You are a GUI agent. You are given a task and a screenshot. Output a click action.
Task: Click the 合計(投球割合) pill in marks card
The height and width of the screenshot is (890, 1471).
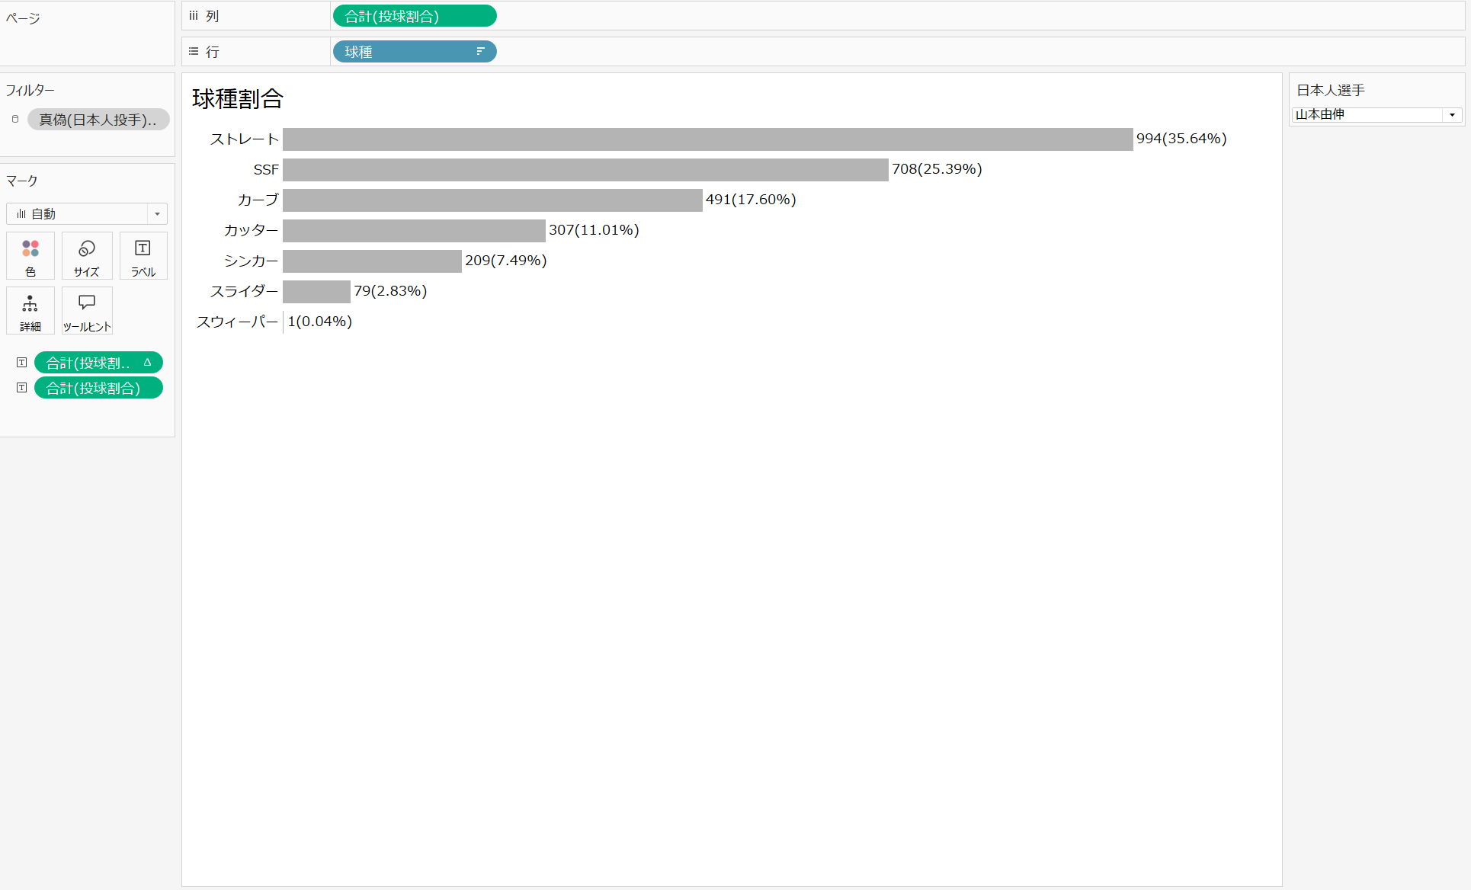tap(98, 388)
